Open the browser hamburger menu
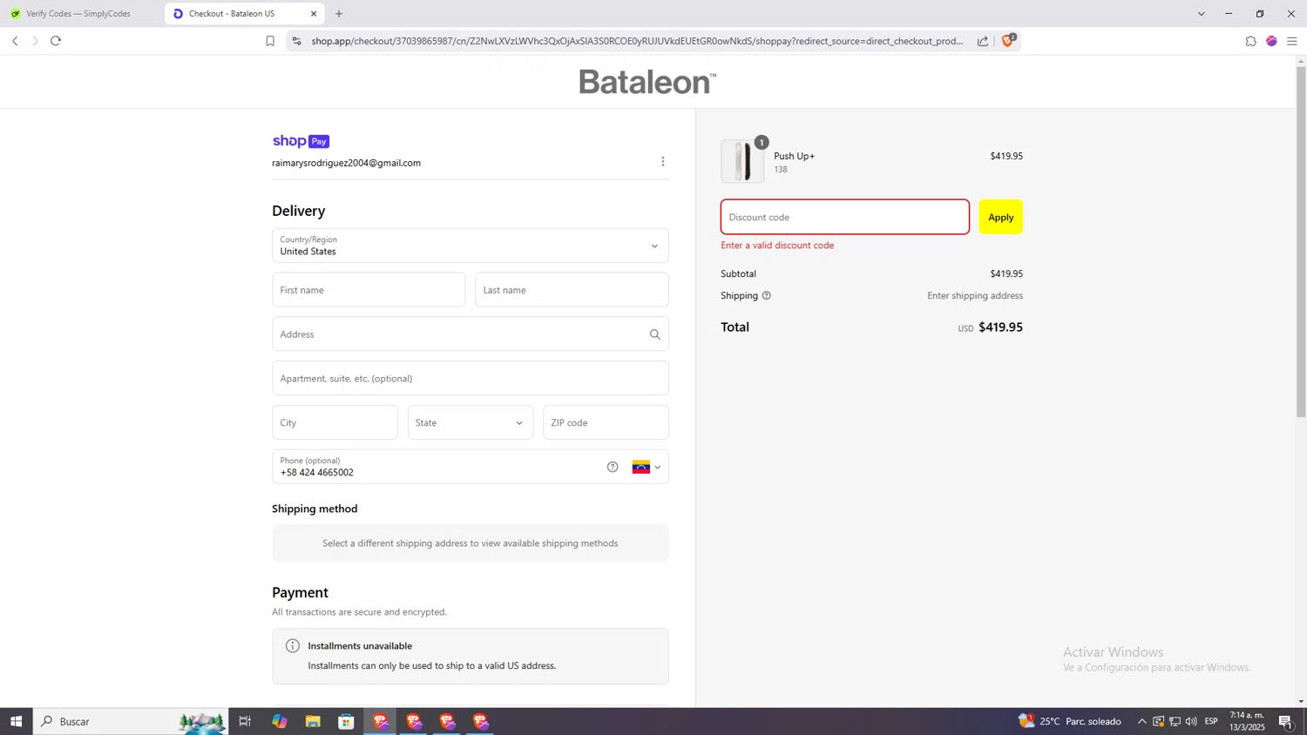 coord(1292,41)
